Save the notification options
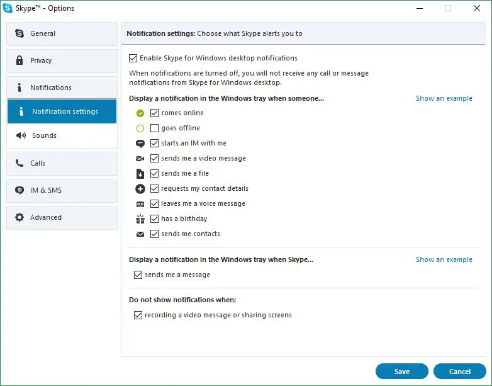 [401, 372]
